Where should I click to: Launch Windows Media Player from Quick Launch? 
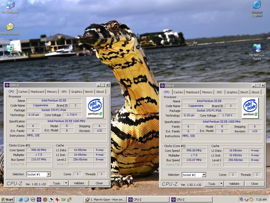33,200
